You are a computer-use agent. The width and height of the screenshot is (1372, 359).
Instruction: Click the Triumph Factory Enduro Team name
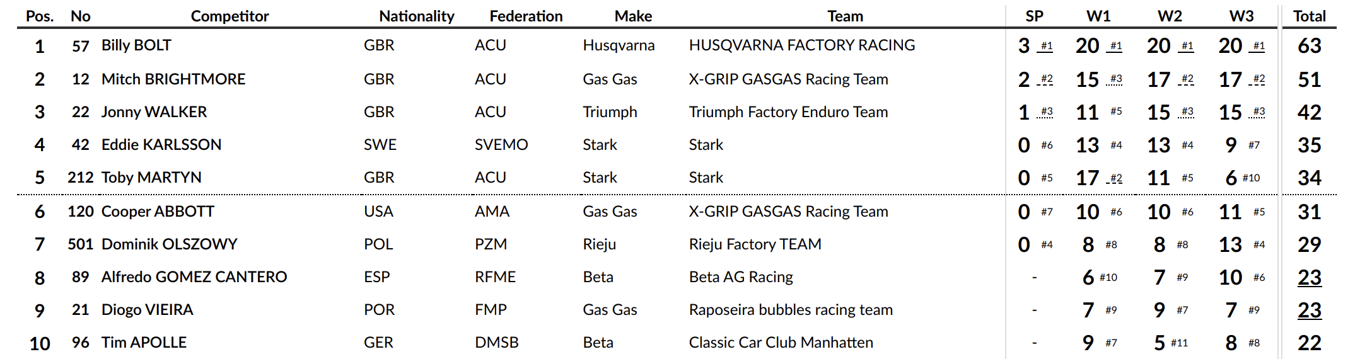788,112
